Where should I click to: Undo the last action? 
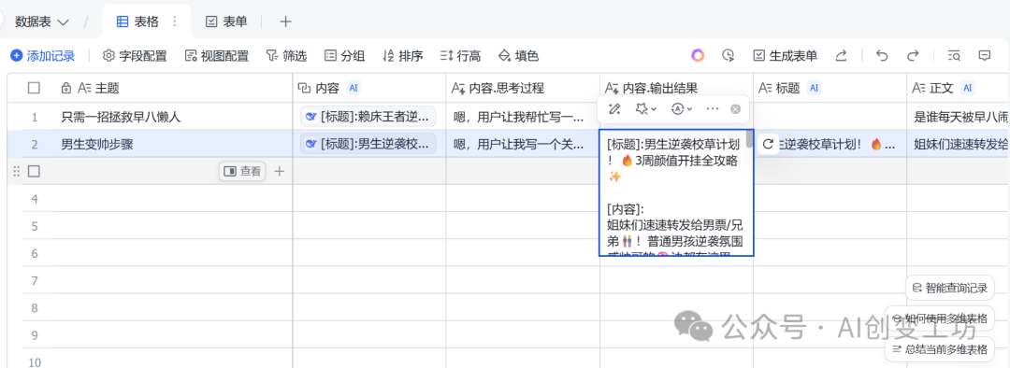click(x=882, y=55)
